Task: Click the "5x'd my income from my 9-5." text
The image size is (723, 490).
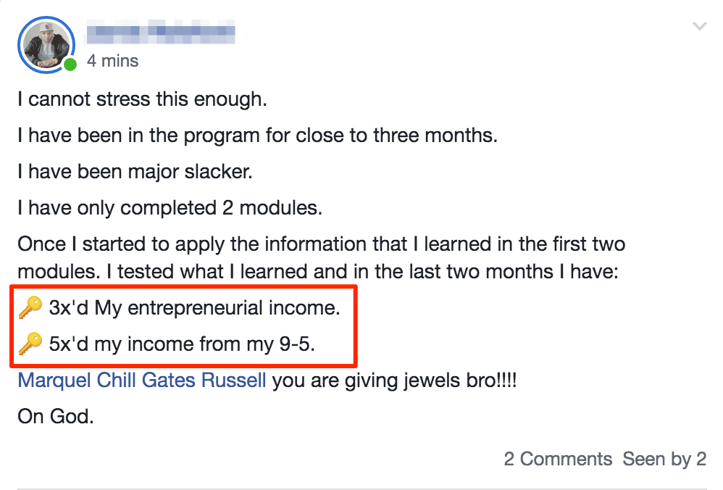Action: click(182, 344)
